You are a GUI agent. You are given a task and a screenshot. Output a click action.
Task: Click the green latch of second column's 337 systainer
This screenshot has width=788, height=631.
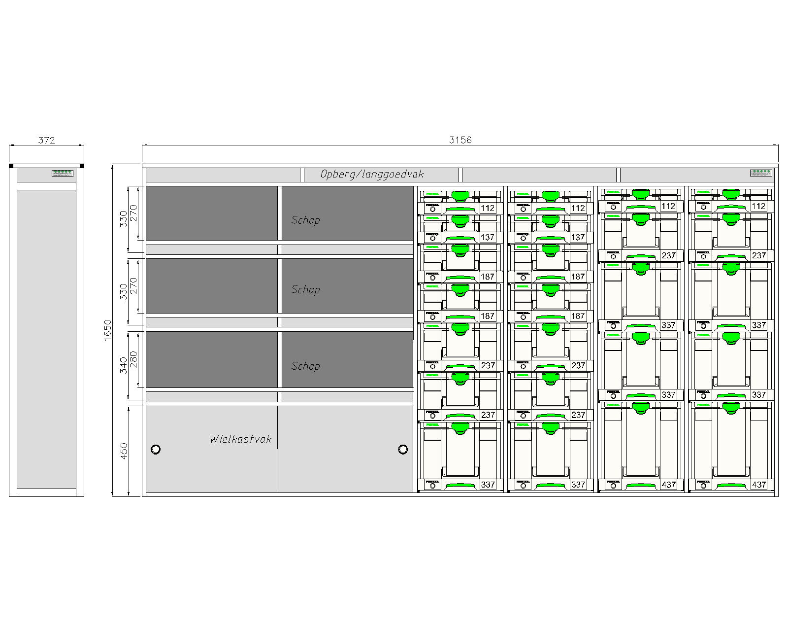point(550,428)
